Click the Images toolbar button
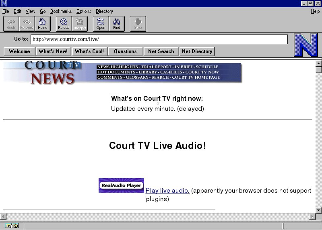The image size is (322, 230). click(x=79, y=24)
